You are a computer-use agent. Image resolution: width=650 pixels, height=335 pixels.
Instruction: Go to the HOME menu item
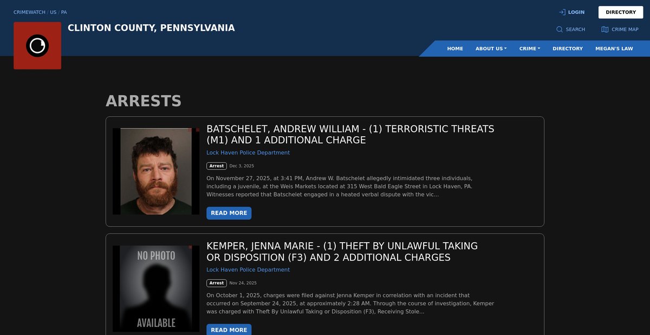(455, 49)
